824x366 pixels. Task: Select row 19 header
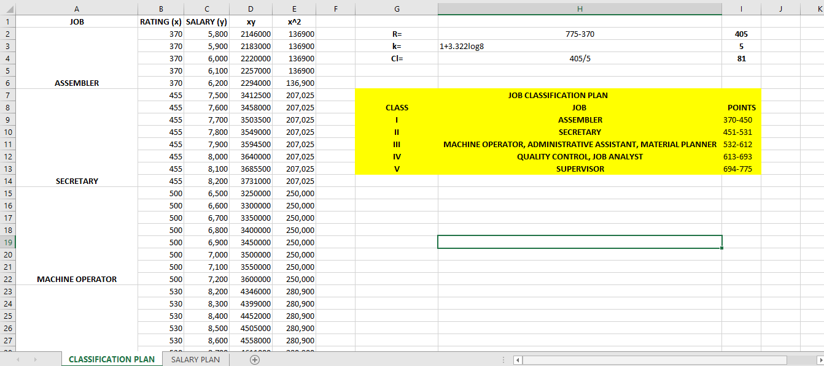(x=7, y=242)
